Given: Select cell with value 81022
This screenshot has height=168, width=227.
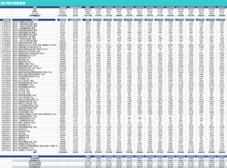Looking at the screenshot, I should (63, 24).
